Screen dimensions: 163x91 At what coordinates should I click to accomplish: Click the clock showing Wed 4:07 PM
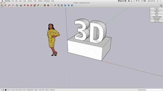[x=151, y=1]
